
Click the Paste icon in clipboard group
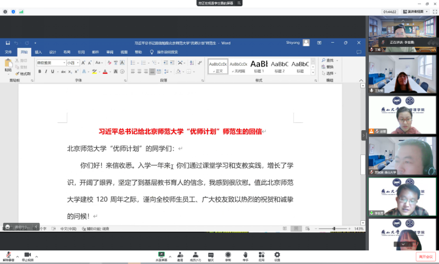(x=8, y=65)
